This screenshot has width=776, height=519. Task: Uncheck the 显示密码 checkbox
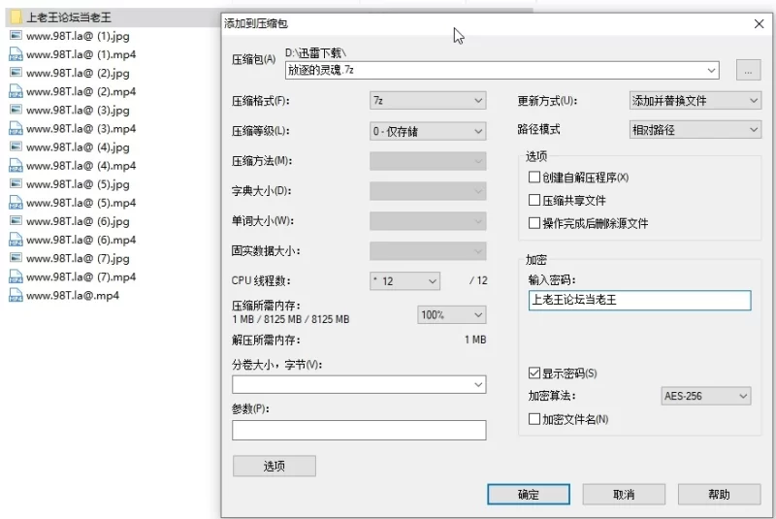pos(533,373)
